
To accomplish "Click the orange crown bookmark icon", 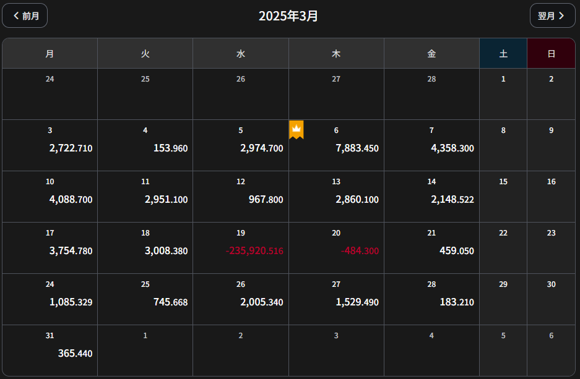I will point(296,129).
